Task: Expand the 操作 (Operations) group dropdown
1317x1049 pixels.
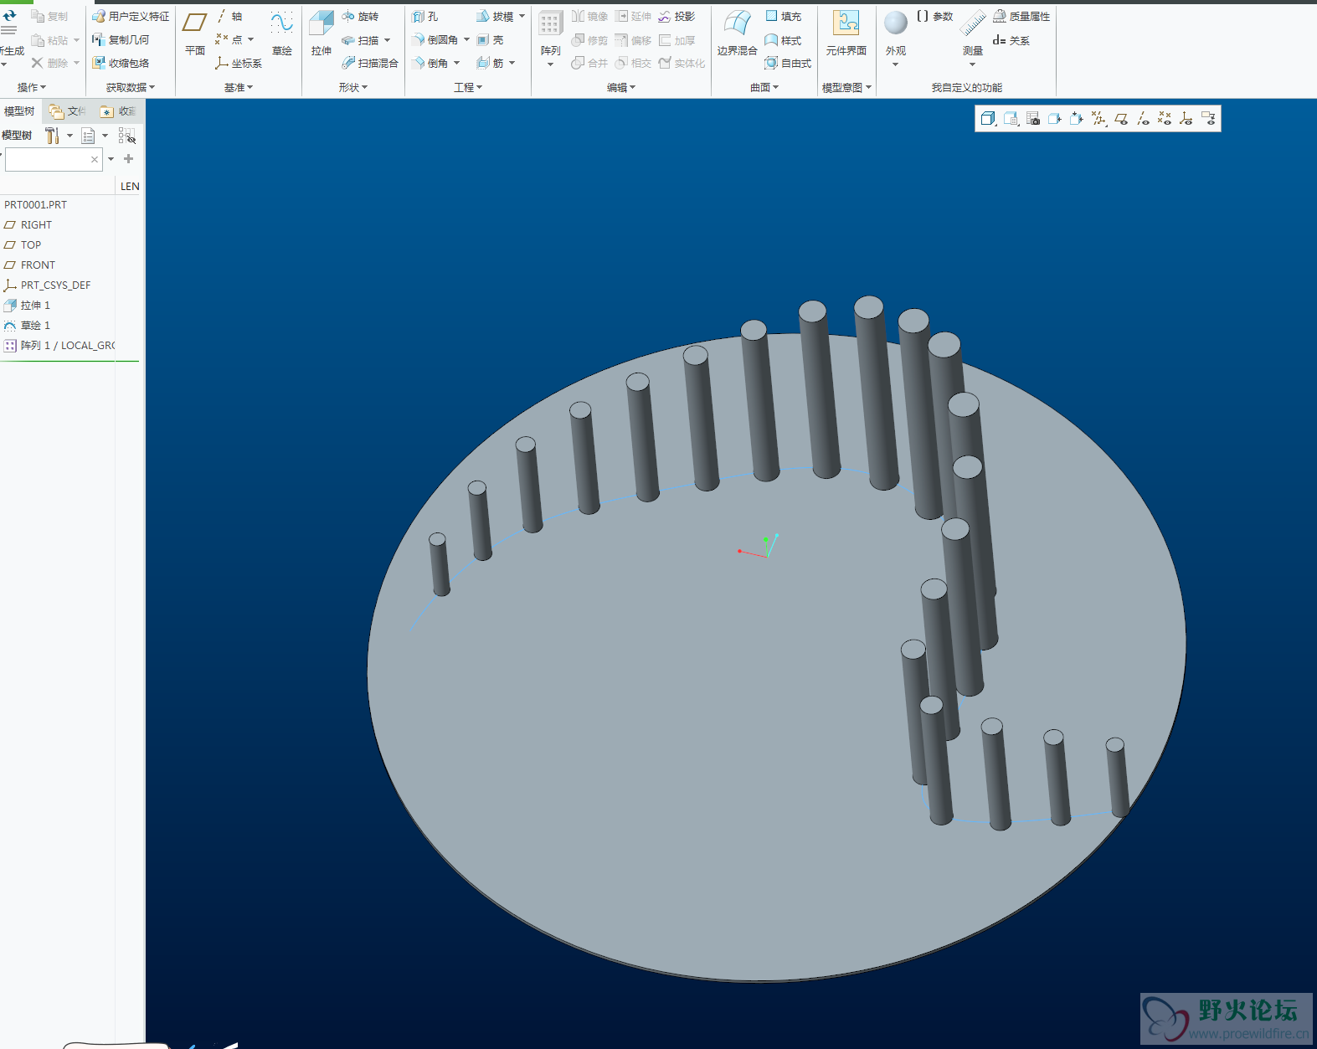Action: [x=32, y=87]
